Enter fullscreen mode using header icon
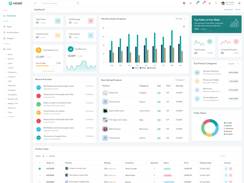 [x=216, y=3]
